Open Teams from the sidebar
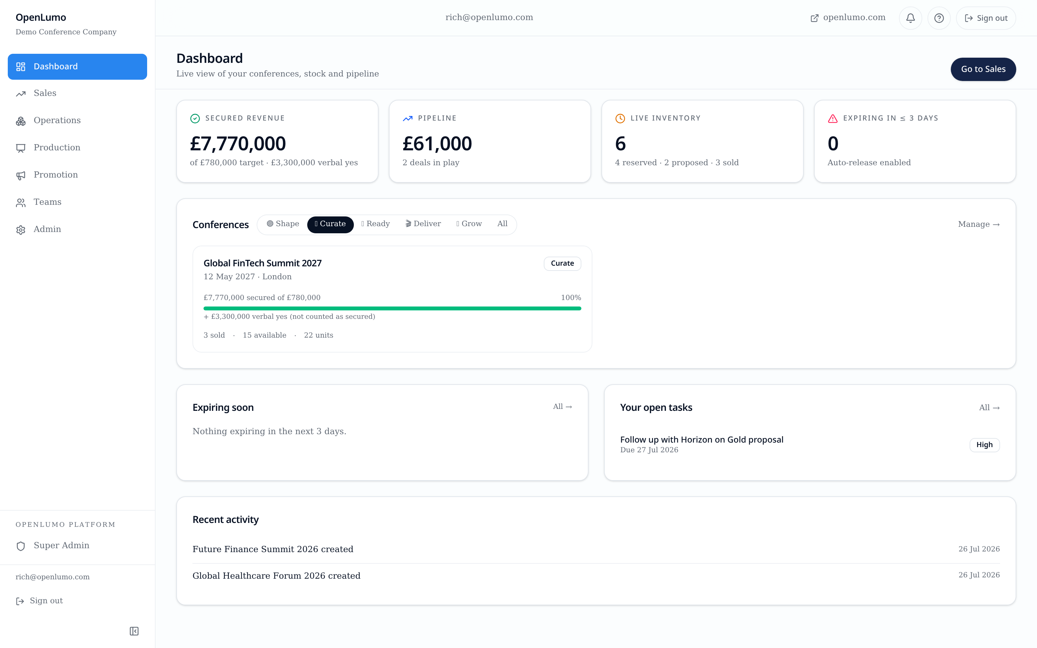Screen dimensions: 1037x648 [x=77, y=202]
